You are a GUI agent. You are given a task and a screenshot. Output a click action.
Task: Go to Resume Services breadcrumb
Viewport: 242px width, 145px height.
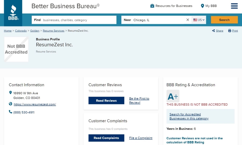(54, 31)
